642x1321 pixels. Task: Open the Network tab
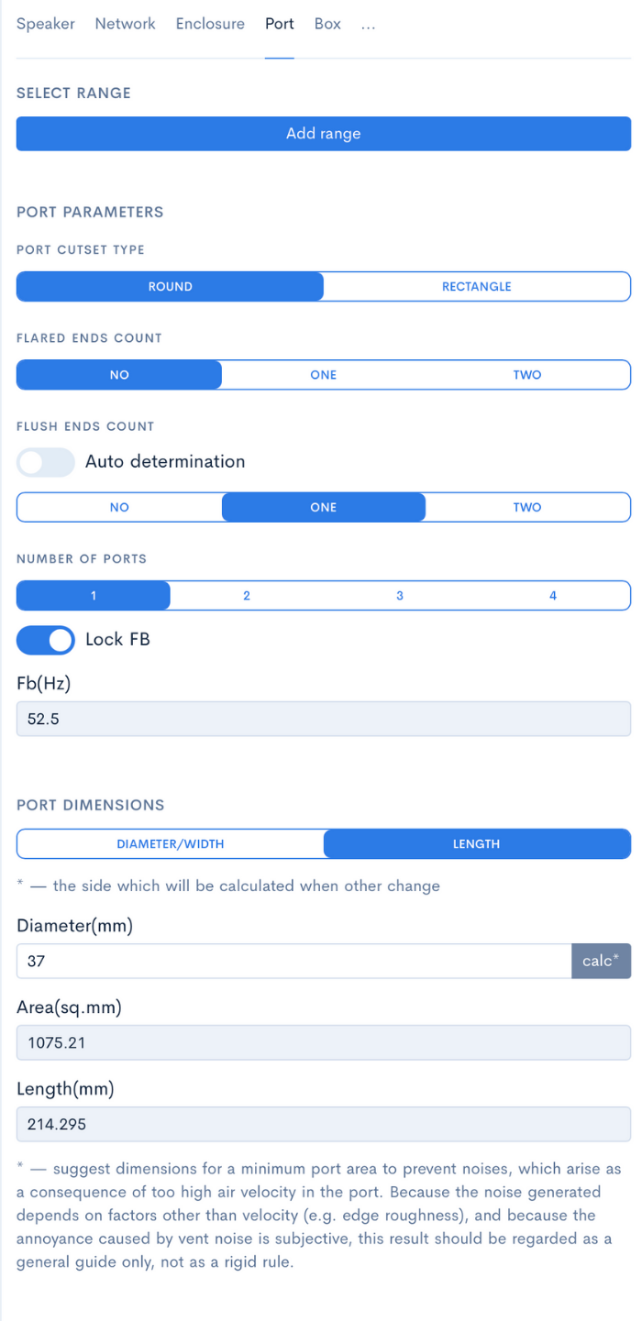125,24
